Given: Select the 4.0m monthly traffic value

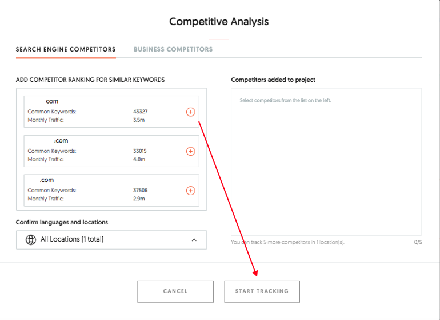Looking at the screenshot, I should point(139,159).
